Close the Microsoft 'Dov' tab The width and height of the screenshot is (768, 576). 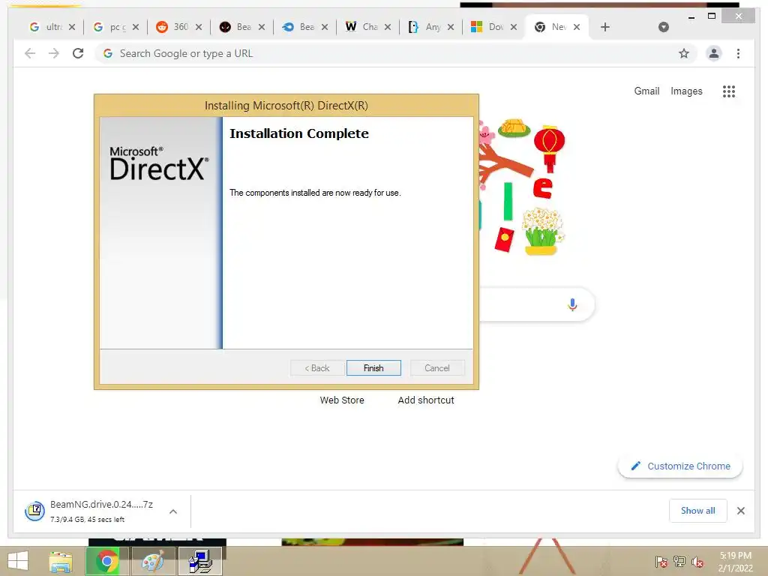(513, 27)
